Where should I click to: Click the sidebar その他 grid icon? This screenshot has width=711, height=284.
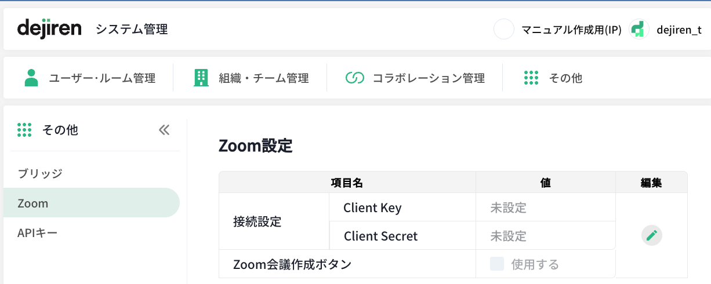[24, 130]
